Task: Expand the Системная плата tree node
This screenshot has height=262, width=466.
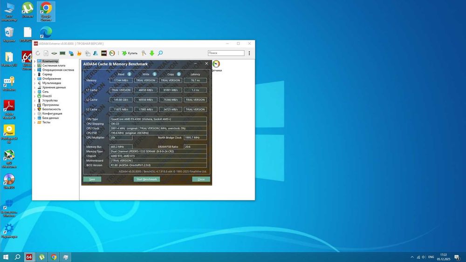Action: 34,66
